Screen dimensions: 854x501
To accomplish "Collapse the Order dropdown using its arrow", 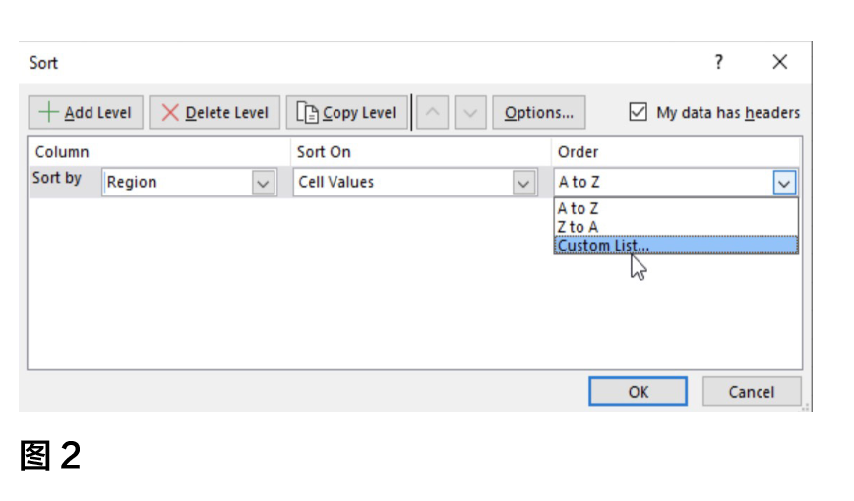I will pos(784,183).
